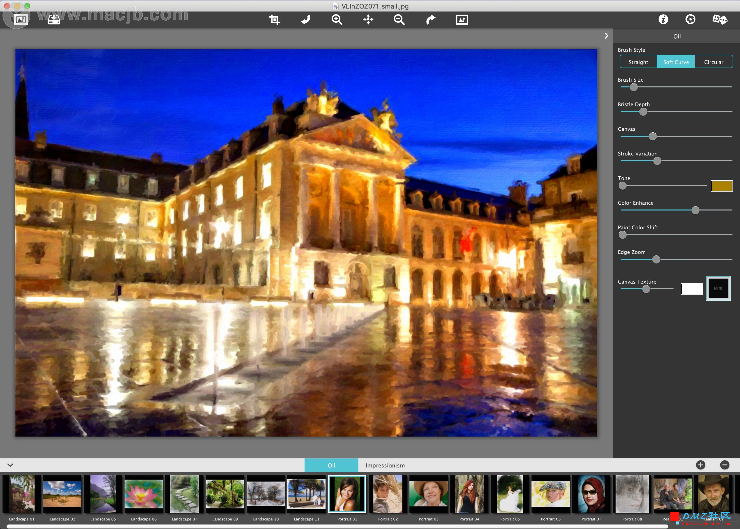Click the Canvas slider handle
The image size is (740, 529).
pos(653,136)
